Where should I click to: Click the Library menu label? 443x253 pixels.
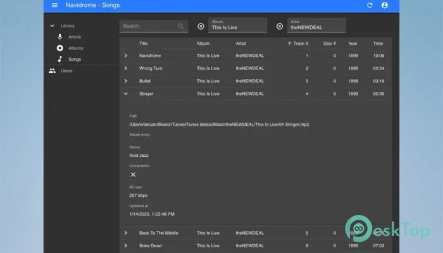point(67,26)
